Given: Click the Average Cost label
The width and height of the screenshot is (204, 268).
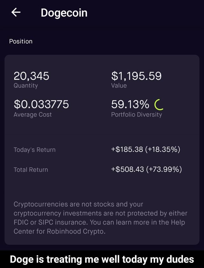Looking at the screenshot, I should click(x=33, y=114).
